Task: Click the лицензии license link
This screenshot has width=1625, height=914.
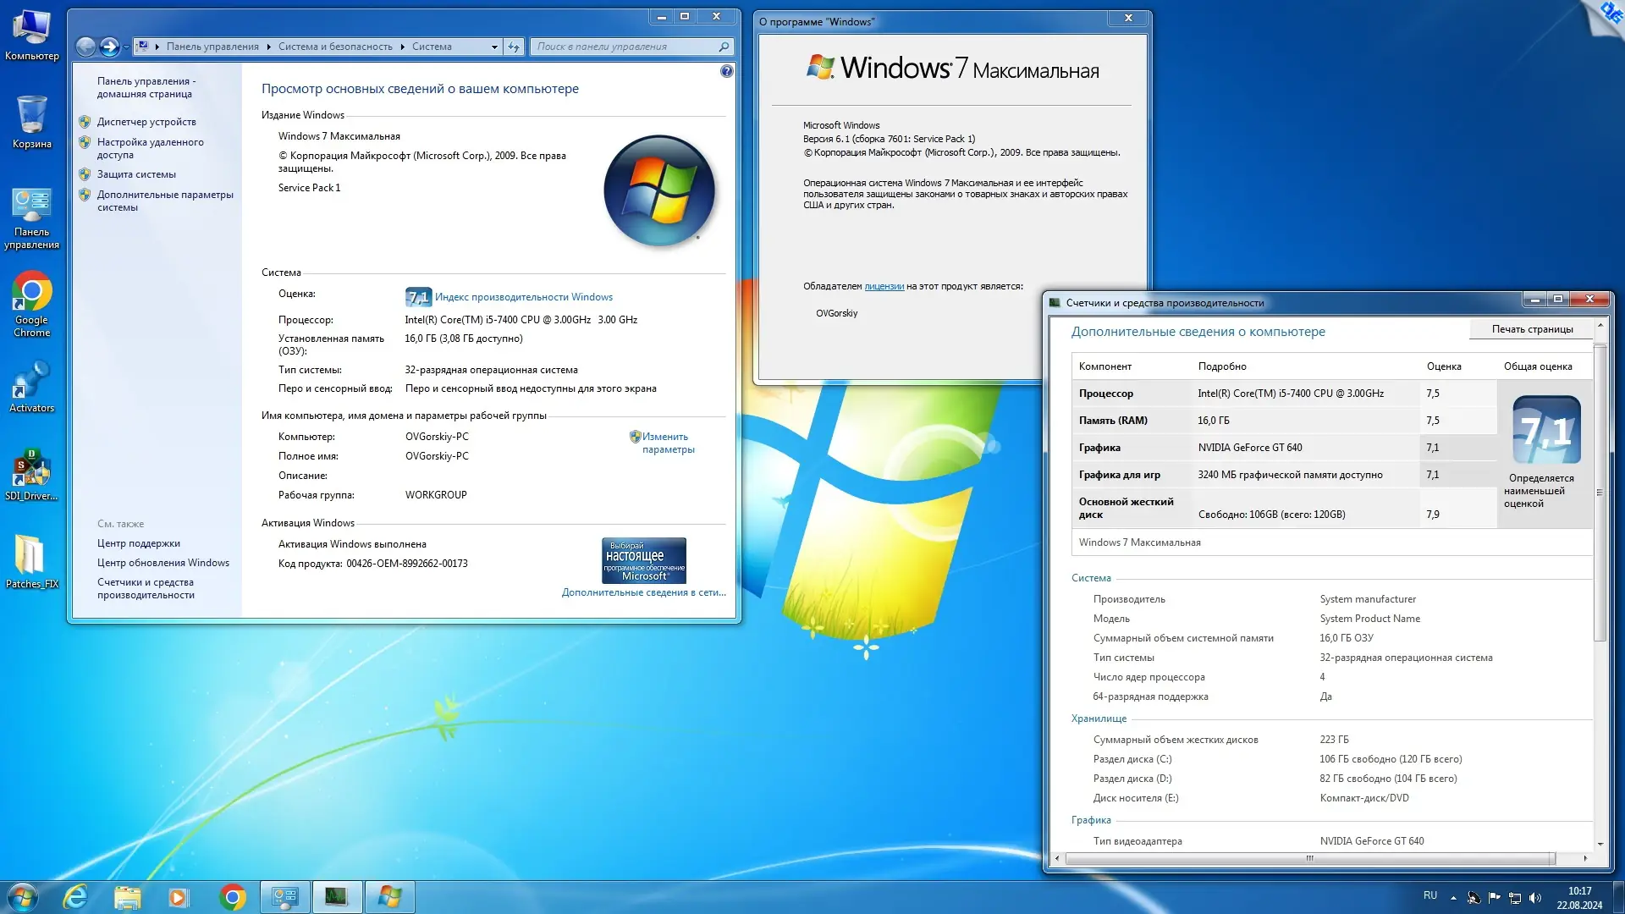Action: tap(884, 286)
